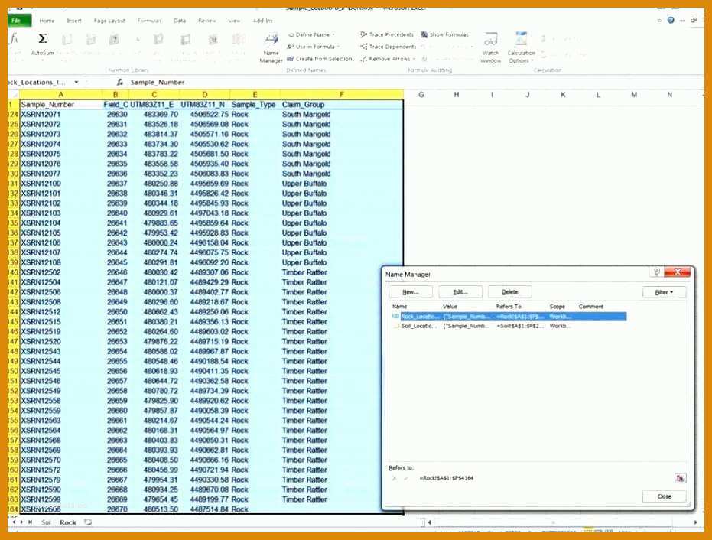Open the Name Manager ribbon icon
712x540 pixels.
point(271,40)
